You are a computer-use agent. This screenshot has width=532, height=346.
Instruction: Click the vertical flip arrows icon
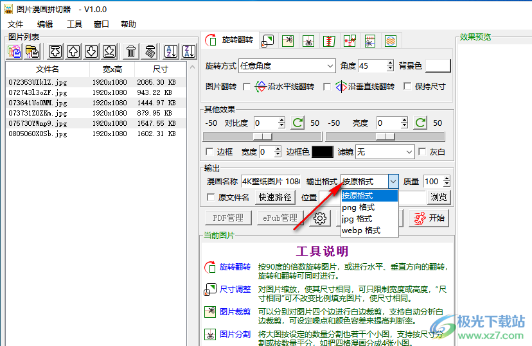[341, 87]
